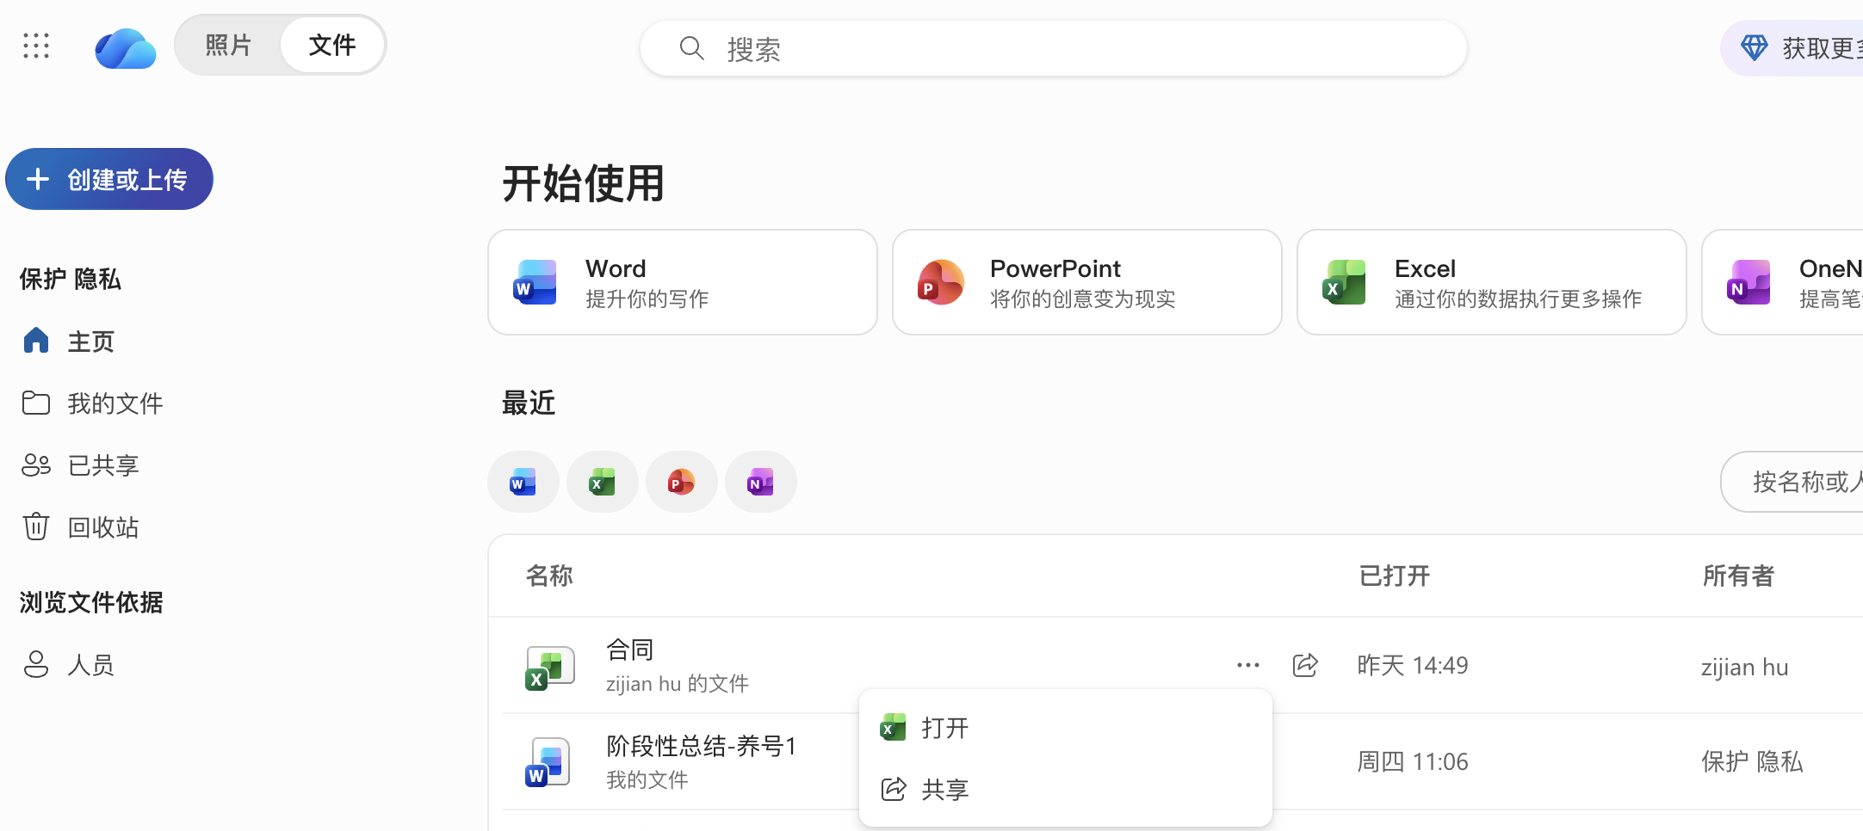Open the OneNote getting-started card
The height and width of the screenshot is (831, 1863).
[x=1783, y=282]
